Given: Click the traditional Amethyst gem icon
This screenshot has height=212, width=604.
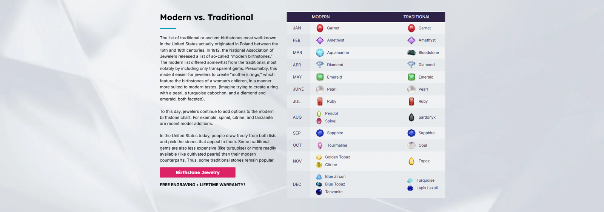Looking at the screenshot, I should (x=411, y=40).
